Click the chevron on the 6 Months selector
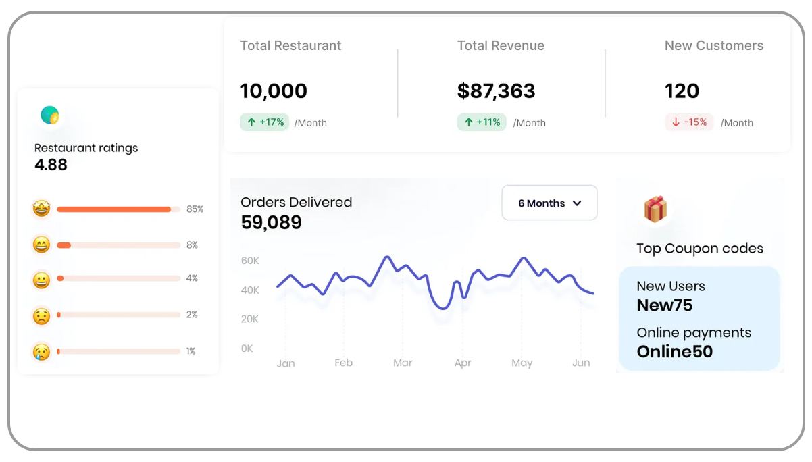 click(577, 203)
